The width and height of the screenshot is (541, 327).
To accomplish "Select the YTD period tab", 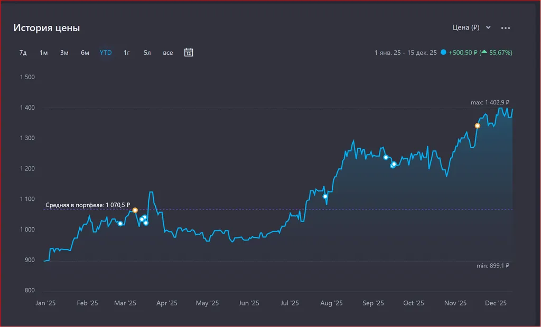I will click(106, 53).
